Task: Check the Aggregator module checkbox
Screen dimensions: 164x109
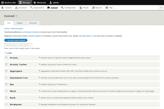Action: [6, 71]
